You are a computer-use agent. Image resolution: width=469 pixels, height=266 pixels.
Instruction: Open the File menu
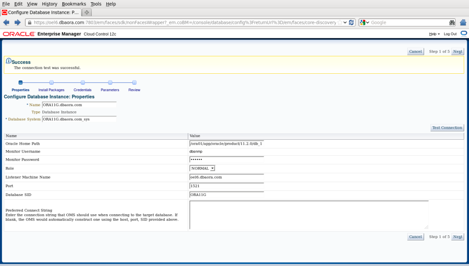click(6, 4)
